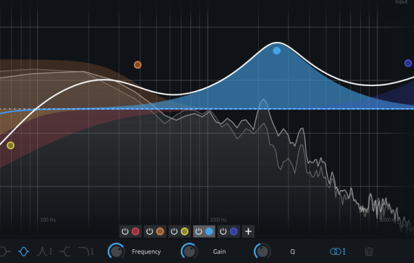Choose the high shelf filter shape icon

pos(66,252)
